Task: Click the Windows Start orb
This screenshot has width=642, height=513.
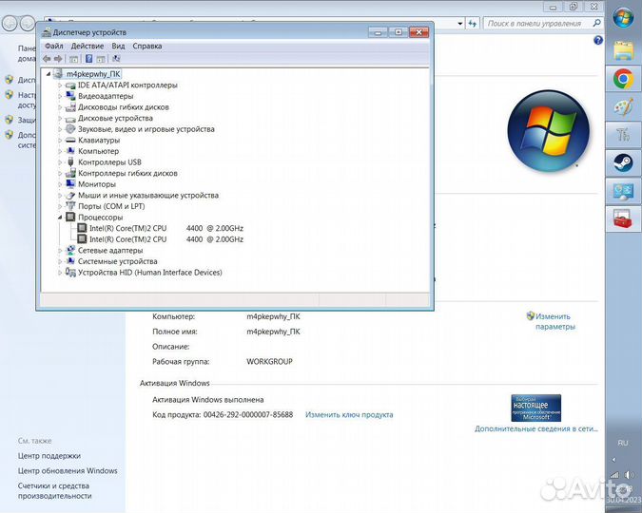Action: (x=623, y=18)
